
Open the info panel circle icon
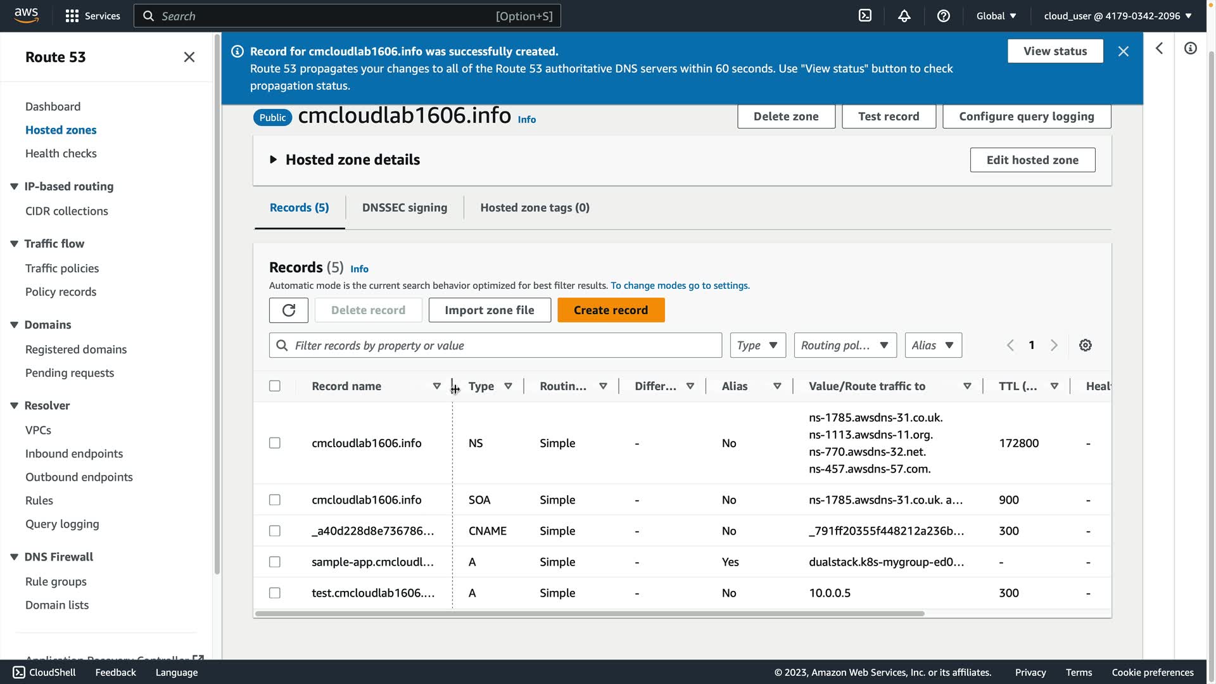tap(1191, 48)
